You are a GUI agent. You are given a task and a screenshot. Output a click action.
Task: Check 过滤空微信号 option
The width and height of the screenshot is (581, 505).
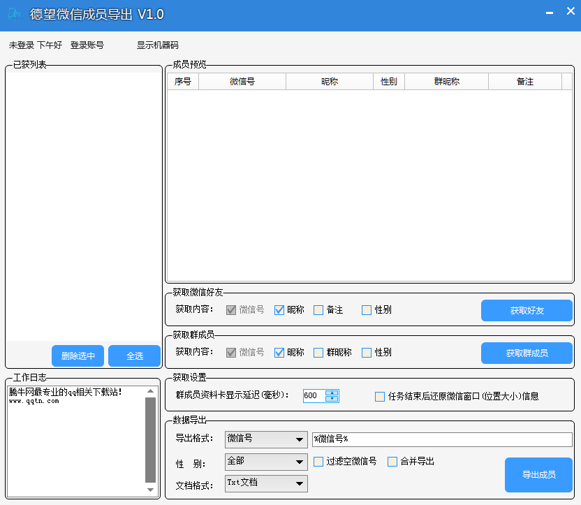point(318,462)
